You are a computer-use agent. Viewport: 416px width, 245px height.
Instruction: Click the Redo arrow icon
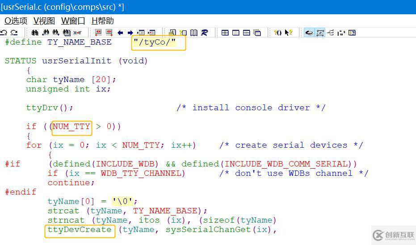(x=14, y=33)
